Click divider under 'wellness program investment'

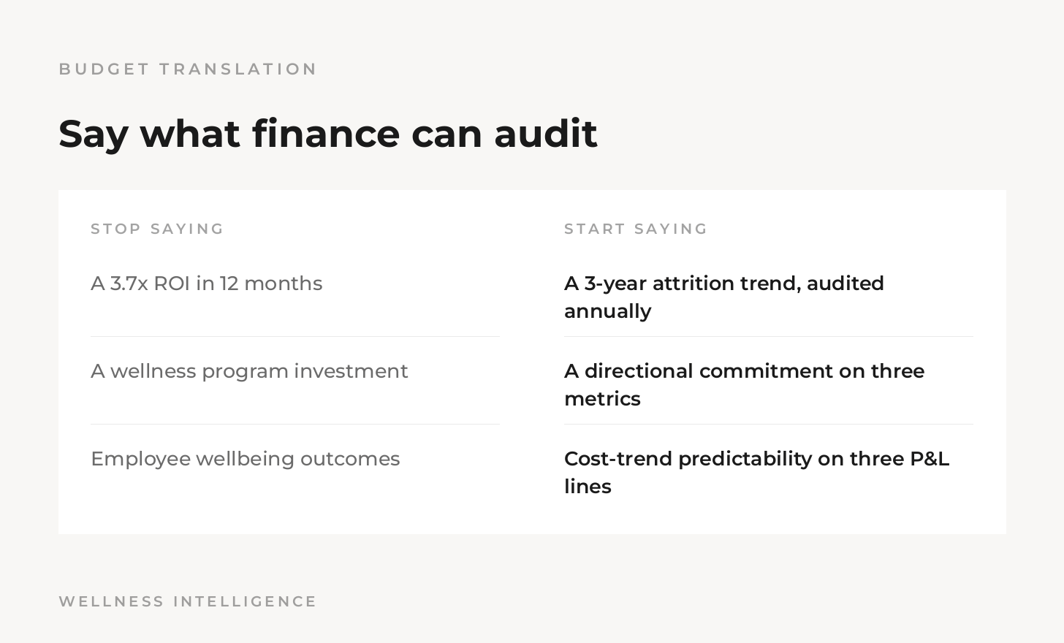pyautogui.click(x=295, y=424)
